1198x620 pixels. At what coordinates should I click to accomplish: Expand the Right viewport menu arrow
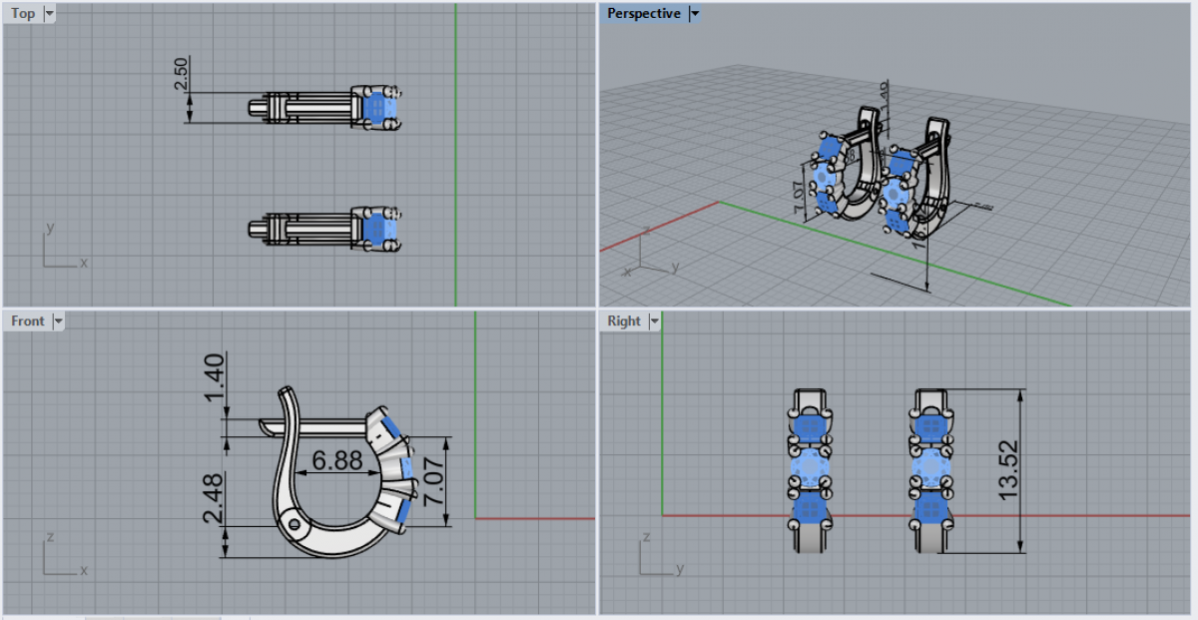(654, 321)
